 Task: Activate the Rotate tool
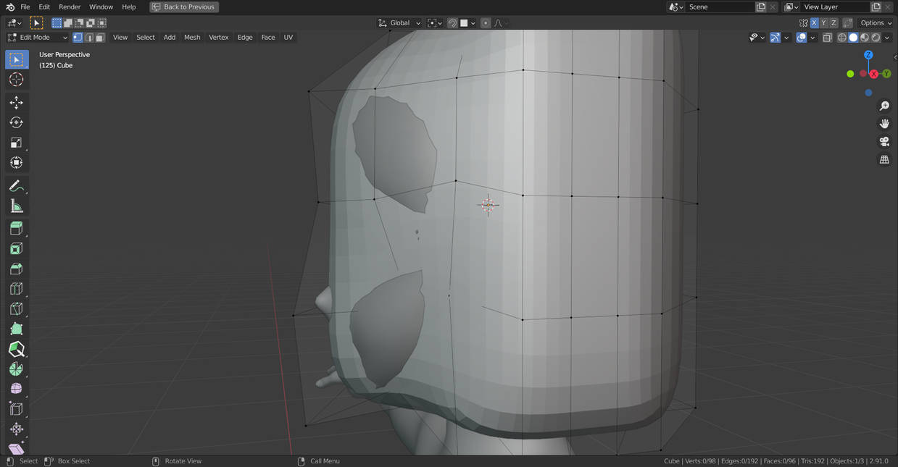tap(16, 122)
